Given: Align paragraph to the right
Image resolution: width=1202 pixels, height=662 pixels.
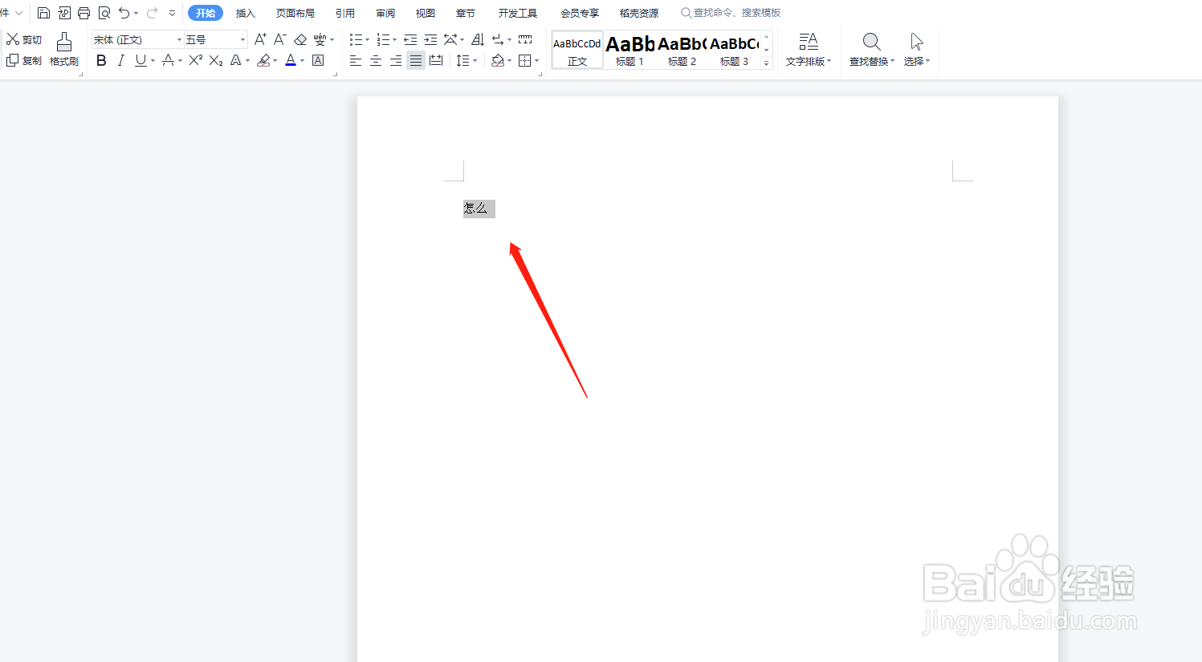Looking at the screenshot, I should pos(396,60).
